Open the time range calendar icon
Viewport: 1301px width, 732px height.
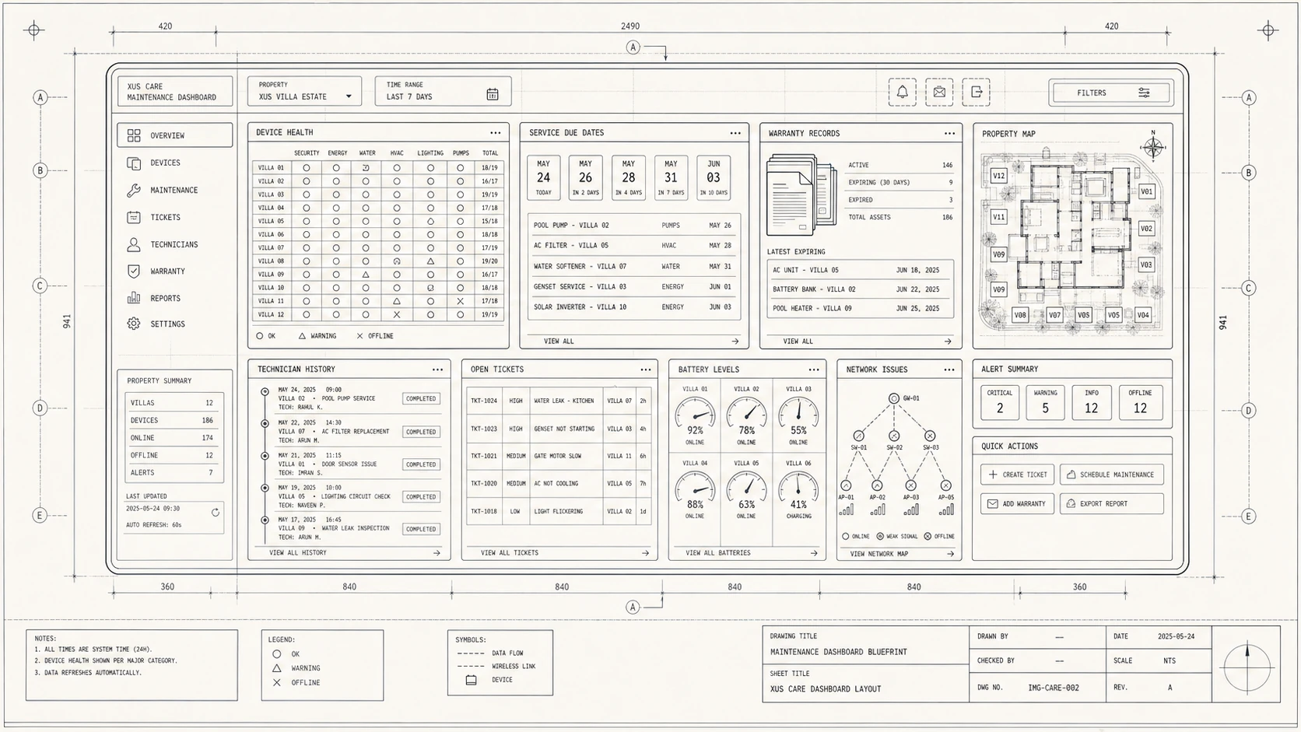[x=493, y=94]
